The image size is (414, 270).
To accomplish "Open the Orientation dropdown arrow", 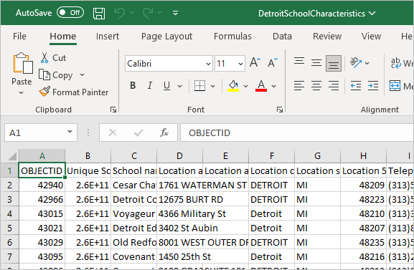I will 367,63.
